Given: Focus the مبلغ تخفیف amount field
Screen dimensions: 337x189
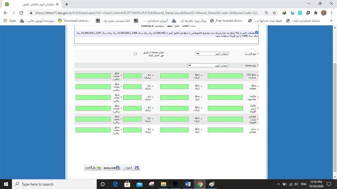Looking at the screenshot, I should 225,87.
